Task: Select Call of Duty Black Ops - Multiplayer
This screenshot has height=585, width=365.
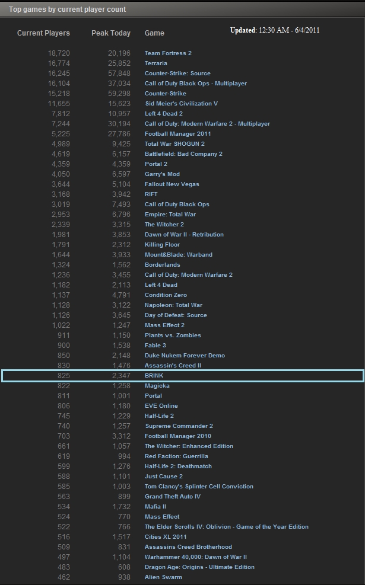Action: 195,84
